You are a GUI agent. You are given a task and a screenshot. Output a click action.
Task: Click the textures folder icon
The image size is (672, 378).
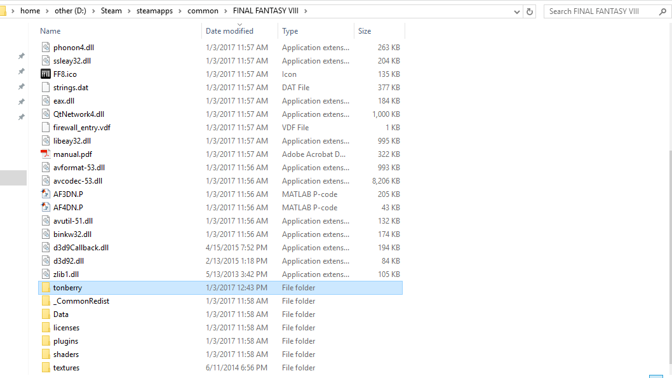pyautogui.click(x=46, y=367)
